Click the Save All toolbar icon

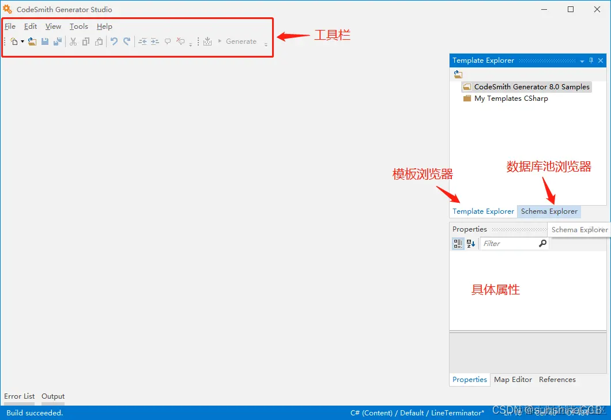pos(58,41)
